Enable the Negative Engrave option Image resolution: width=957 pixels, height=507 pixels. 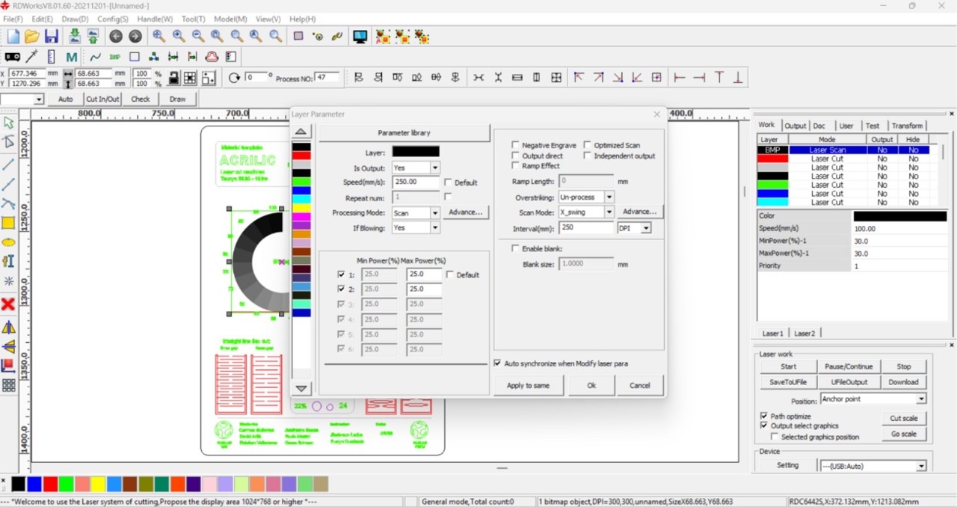pos(514,145)
